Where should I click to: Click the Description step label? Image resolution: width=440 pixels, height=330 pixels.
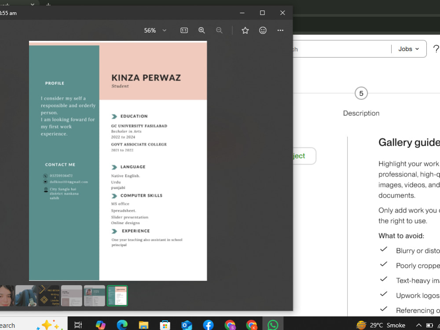pyautogui.click(x=361, y=113)
